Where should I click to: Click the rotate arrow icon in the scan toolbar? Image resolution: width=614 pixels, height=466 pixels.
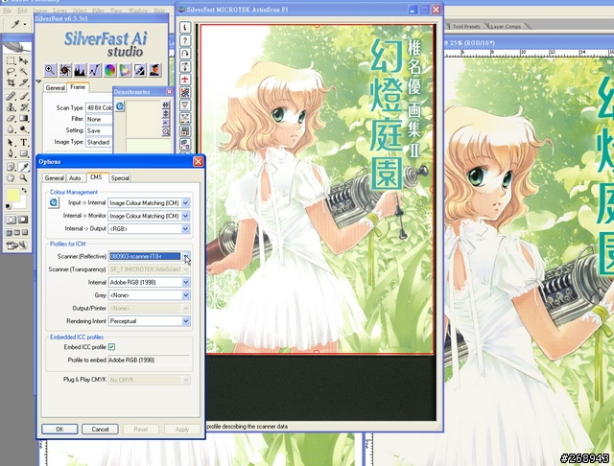[x=185, y=53]
